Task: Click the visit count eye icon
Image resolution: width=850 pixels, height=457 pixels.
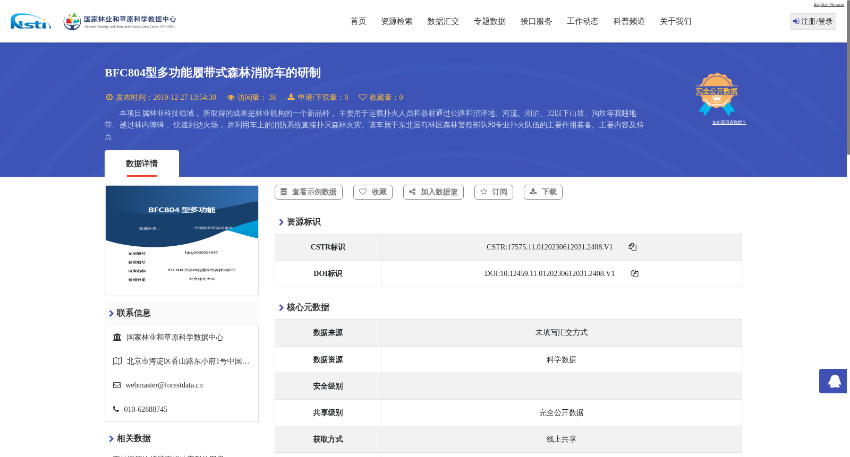Action: [231, 97]
